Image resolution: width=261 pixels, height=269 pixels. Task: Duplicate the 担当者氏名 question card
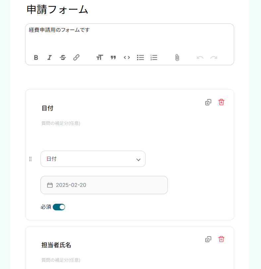pyautogui.click(x=208, y=239)
